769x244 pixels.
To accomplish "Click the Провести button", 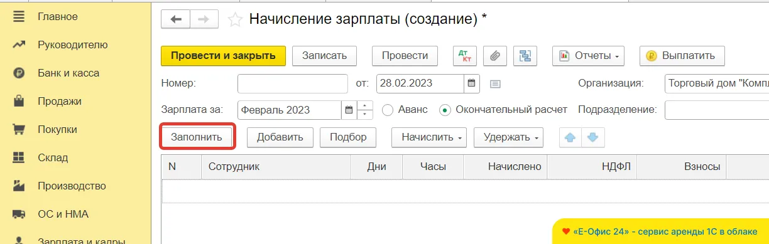I will 405,56.
